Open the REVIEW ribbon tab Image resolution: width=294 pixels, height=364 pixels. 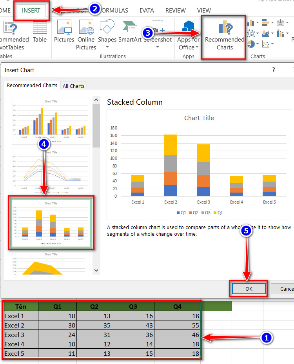(176, 11)
